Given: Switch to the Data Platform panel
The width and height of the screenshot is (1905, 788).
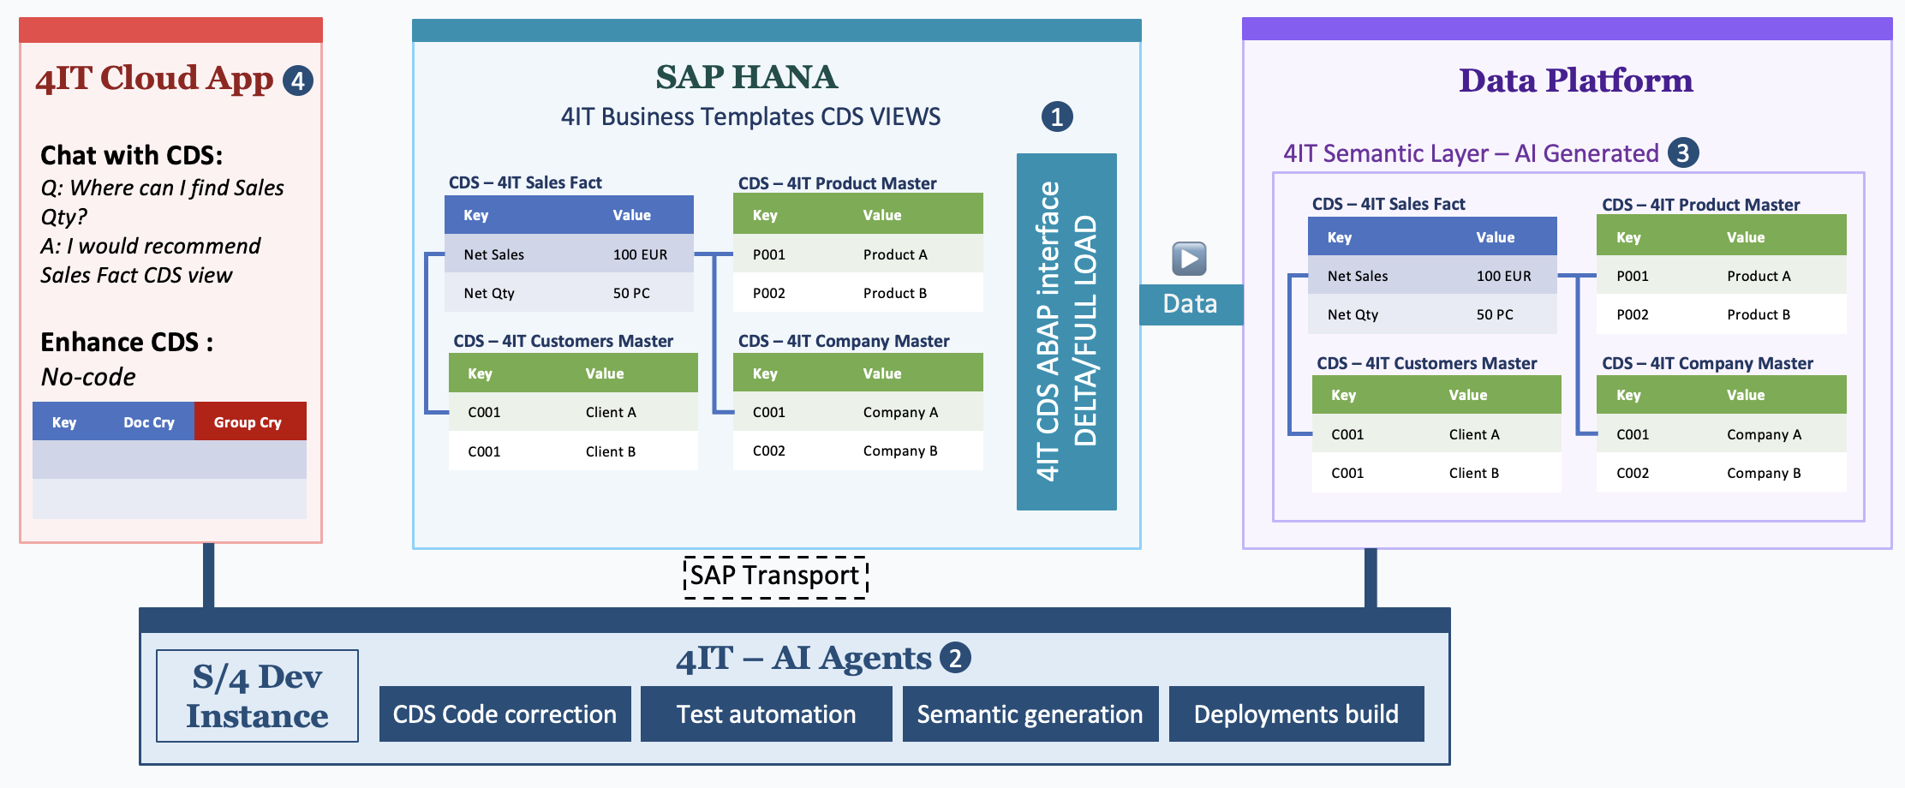Looking at the screenshot, I should coord(1576,81).
